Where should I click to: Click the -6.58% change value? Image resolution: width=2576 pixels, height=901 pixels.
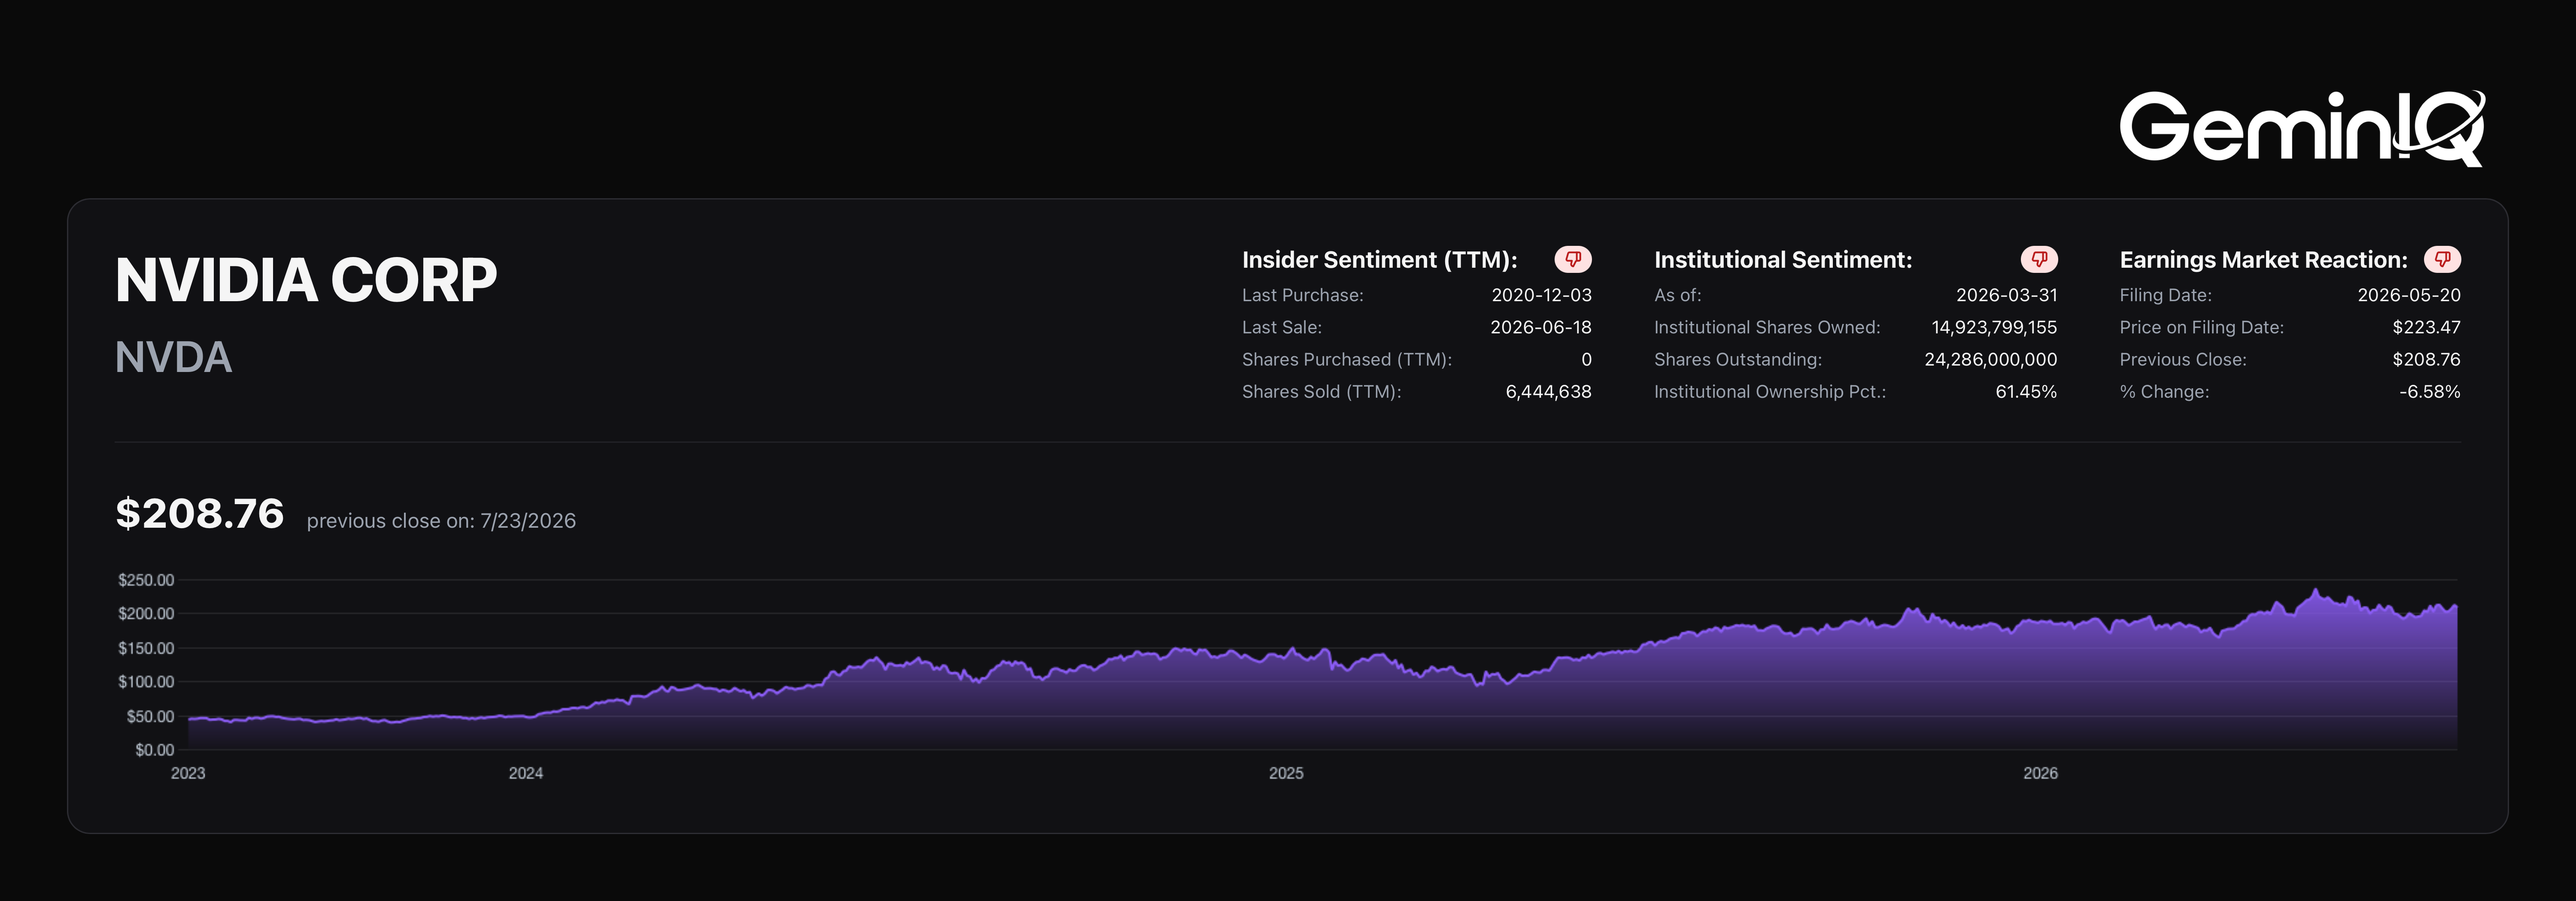point(2430,392)
